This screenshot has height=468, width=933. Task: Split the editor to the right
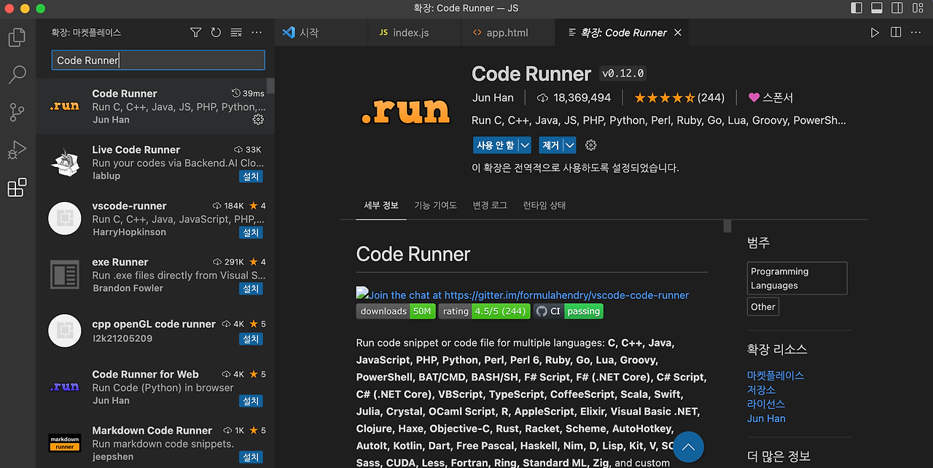pos(896,33)
